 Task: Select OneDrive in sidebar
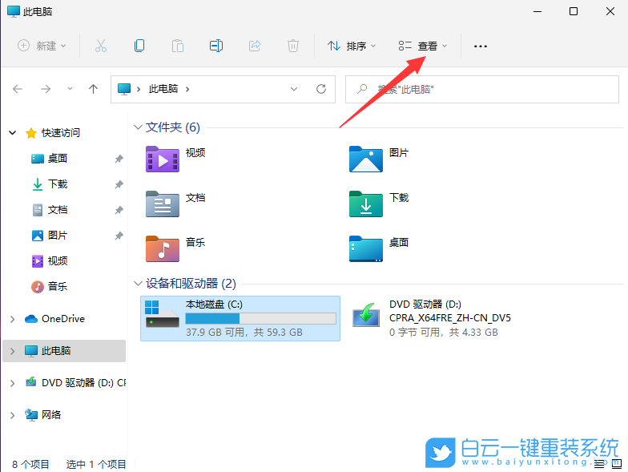(x=62, y=319)
